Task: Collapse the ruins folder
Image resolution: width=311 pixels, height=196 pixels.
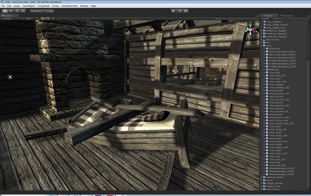Action: click(261, 45)
